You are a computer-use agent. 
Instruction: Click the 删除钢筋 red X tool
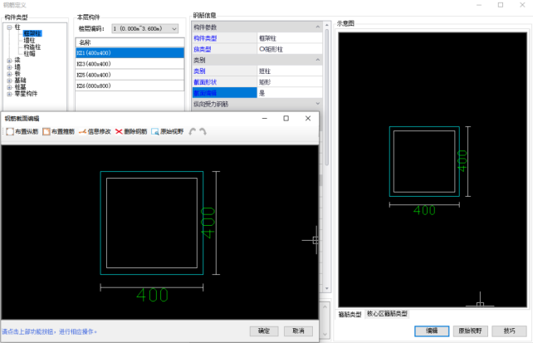tap(131, 131)
